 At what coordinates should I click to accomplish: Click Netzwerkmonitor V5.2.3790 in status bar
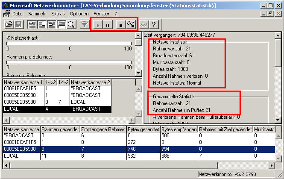(x=227, y=174)
